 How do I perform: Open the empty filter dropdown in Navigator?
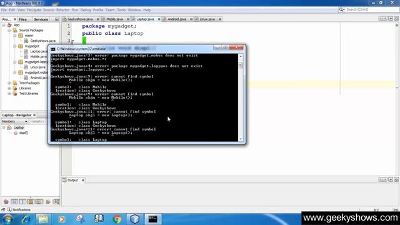[x=38, y=121]
